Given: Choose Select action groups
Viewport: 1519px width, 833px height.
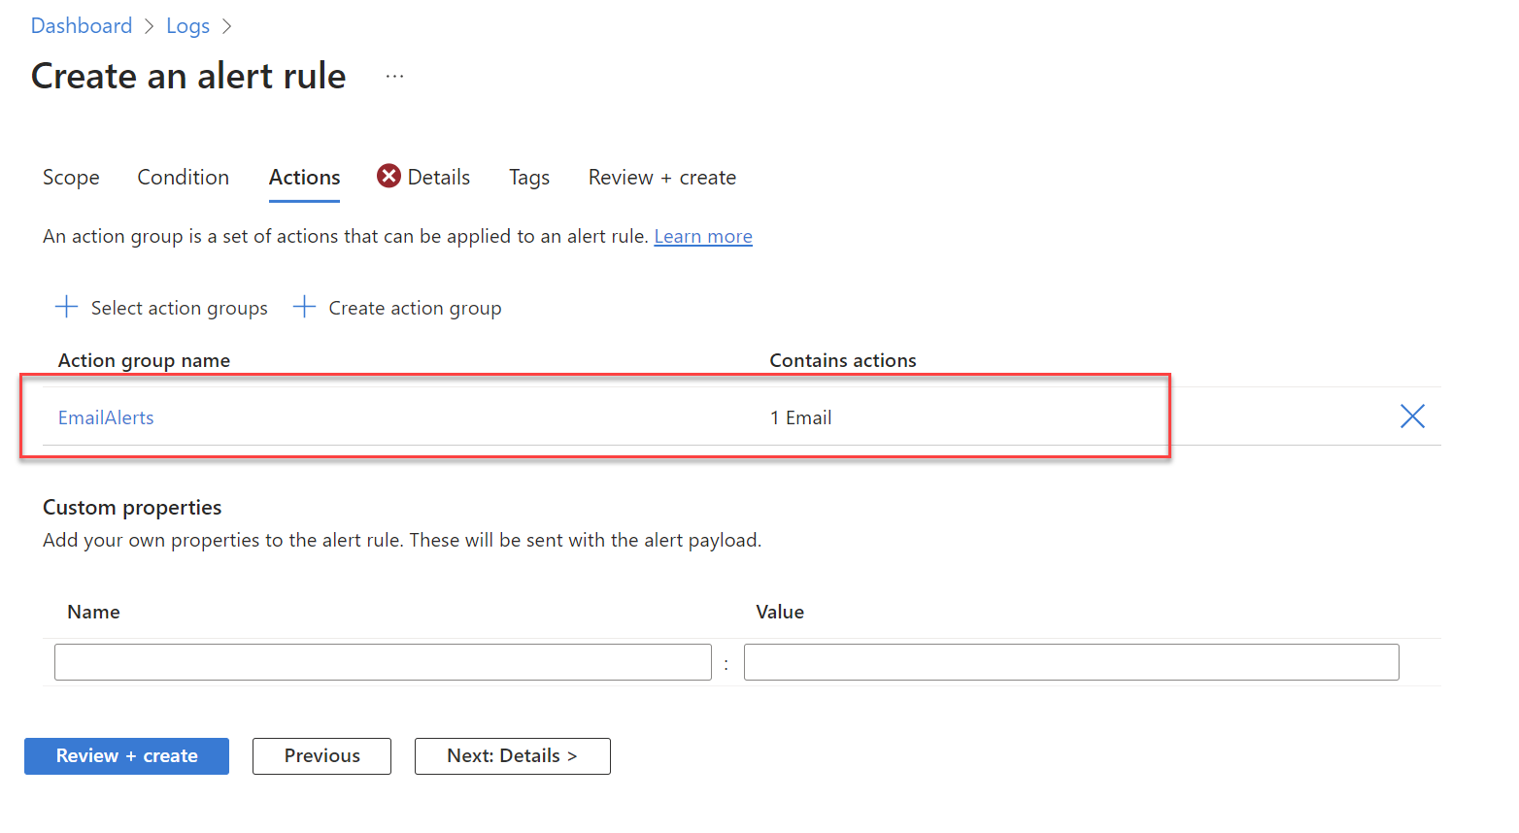Looking at the screenshot, I should click(x=180, y=308).
